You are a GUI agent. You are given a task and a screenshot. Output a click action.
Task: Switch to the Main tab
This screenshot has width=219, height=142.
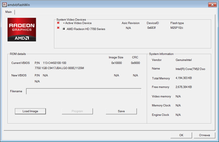[8, 12]
